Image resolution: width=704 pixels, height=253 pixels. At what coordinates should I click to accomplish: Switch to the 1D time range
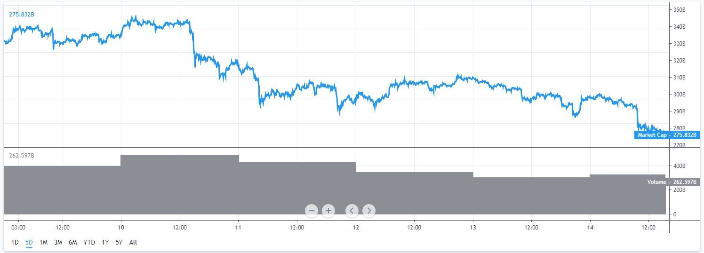[x=15, y=243]
